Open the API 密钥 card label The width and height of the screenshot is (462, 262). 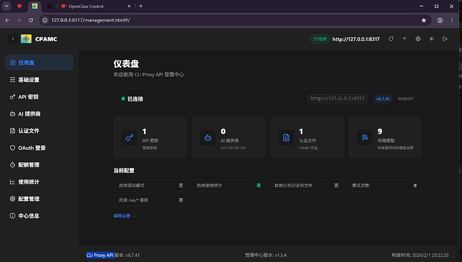coord(150,140)
